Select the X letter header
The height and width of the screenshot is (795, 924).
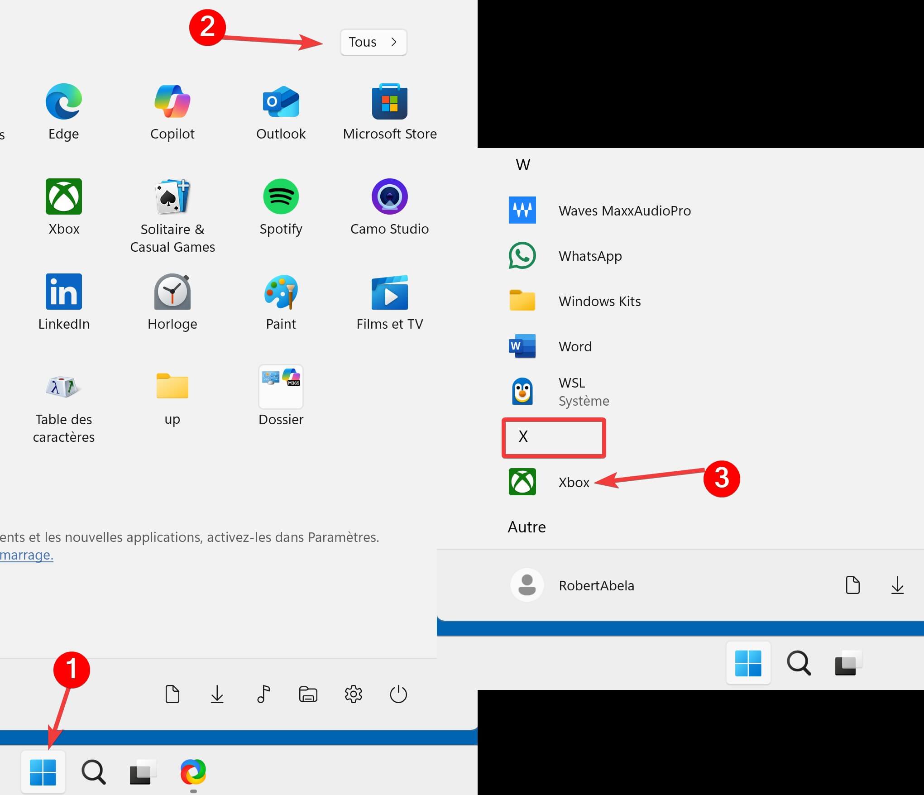pos(523,436)
